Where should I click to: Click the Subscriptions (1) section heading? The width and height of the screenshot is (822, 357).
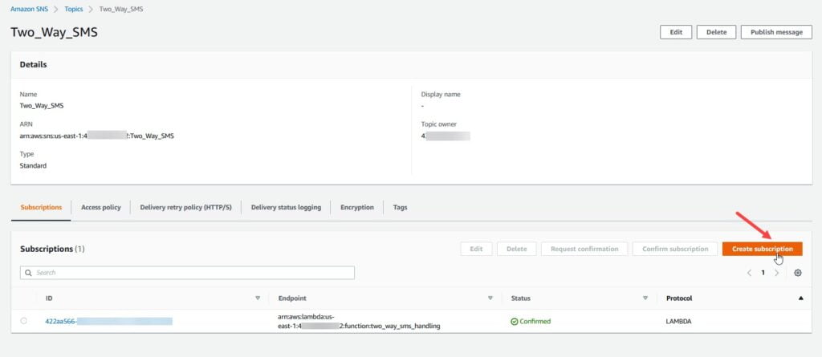[52, 249]
